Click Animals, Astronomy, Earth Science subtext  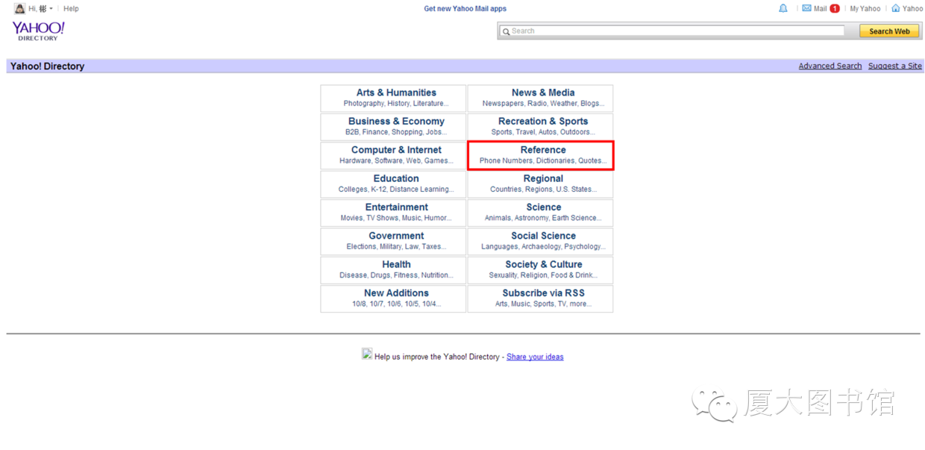pyautogui.click(x=543, y=218)
